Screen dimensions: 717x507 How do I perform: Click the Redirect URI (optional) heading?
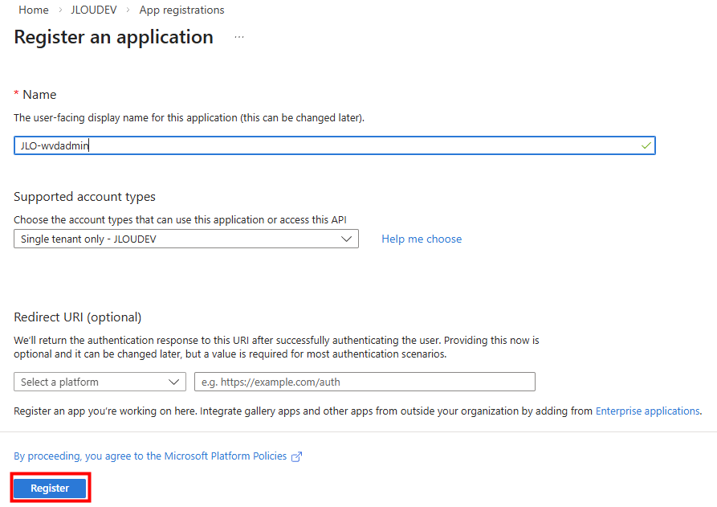click(77, 317)
